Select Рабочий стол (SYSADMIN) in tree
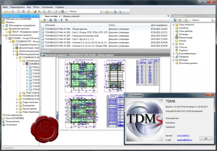Screen dimensions: 217x151 [x=18, y=19]
